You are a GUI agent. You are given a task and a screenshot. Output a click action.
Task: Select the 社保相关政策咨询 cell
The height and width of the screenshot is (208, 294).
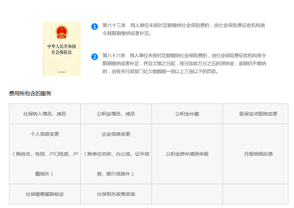[116, 194]
